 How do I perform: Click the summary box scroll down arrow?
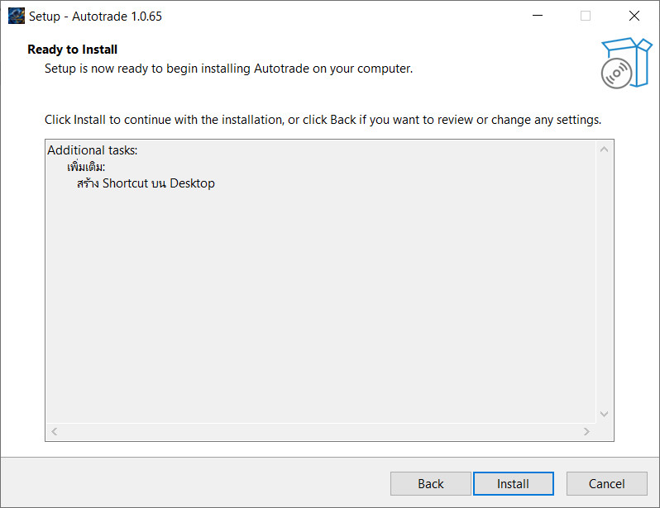click(604, 414)
